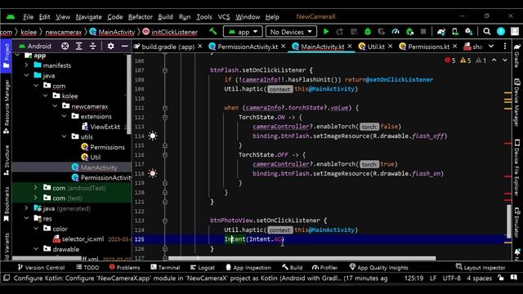Image resolution: width=523 pixels, height=294 pixels.
Task: Click the errors count indicator showing 5
Action: pyautogui.click(x=450, y=60)
